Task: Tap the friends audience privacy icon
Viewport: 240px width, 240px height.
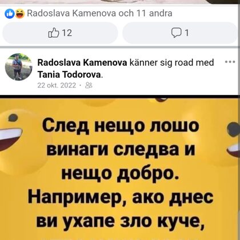Action: [89, 85]
